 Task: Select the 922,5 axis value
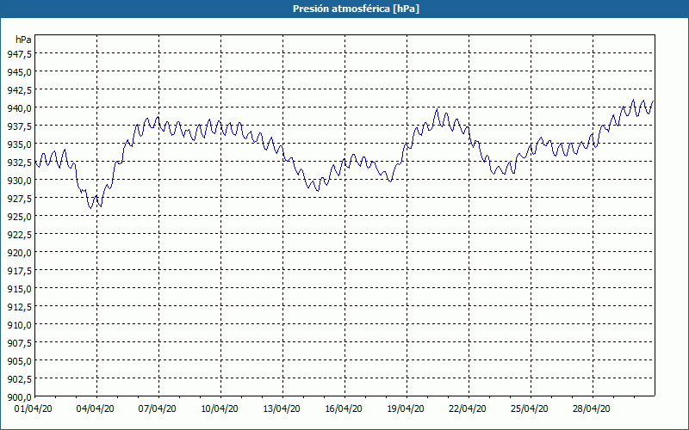point(19,235)
